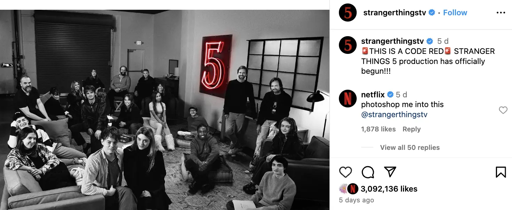
Task: Click the cast photo image
Action: click(165, 110)
